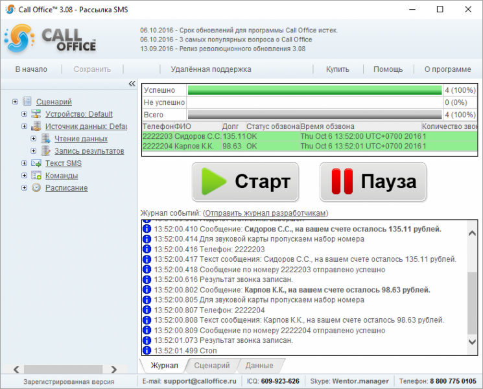Click the Сохранить menu item
Screen dimensions: 483x389
click(x=92, y=69)
